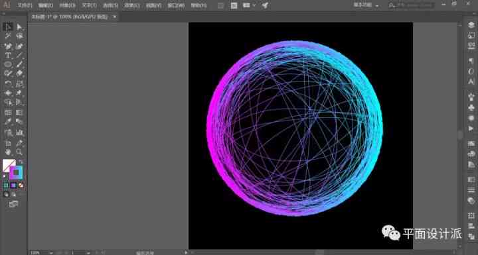The width and height of the screenshot is (478, 255).
Task: Expand status bar display options arrow
Action: pyautogui.click(x=186, y=252)
